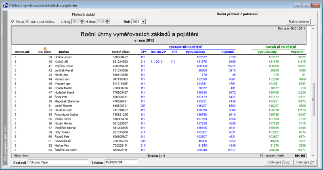Select the Hudeček Kamil row
The width and height of the screenshot is (323, 170).
point(159,92)
